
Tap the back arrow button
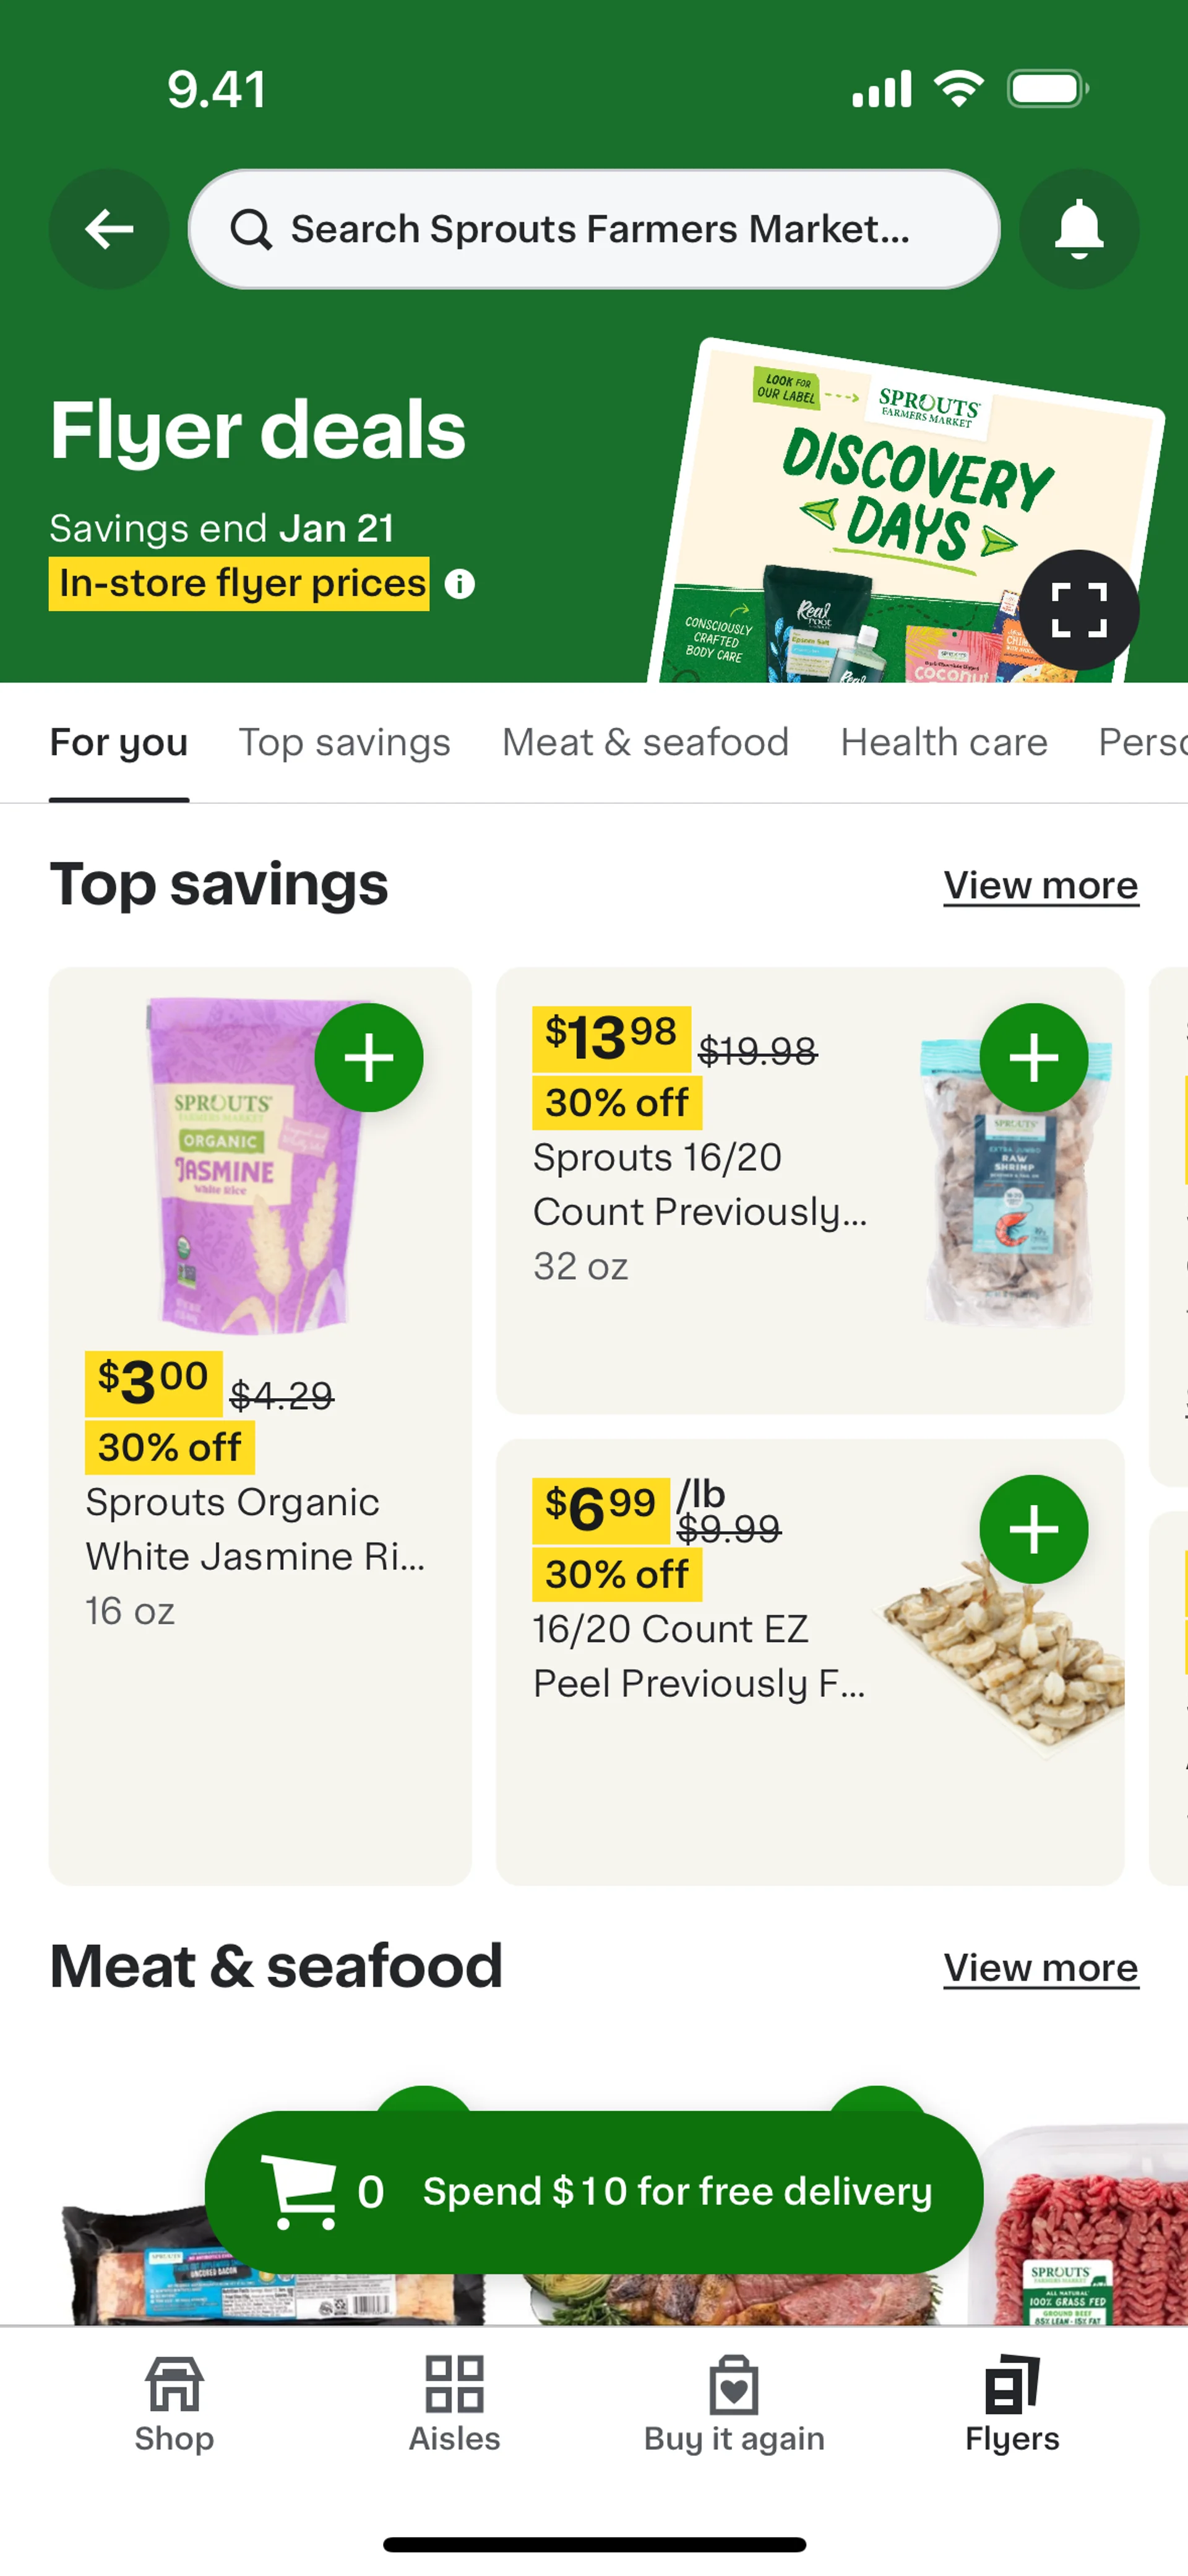[x=109, y=229]
